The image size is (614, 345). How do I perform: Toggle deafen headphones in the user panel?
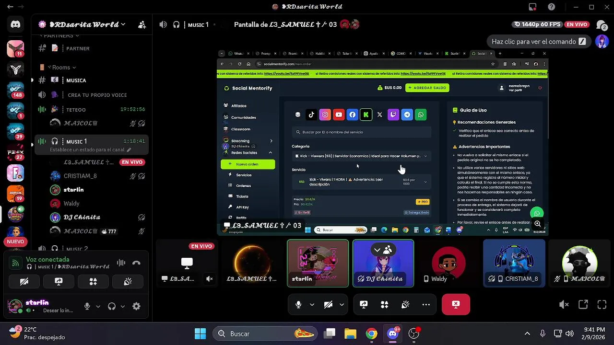click(x=112, y=306)
